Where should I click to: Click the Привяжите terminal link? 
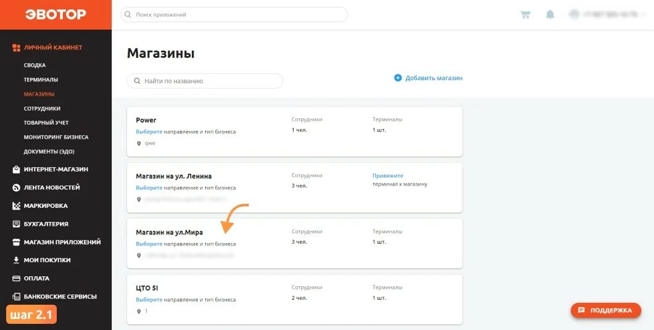click(x=387, y=176)
